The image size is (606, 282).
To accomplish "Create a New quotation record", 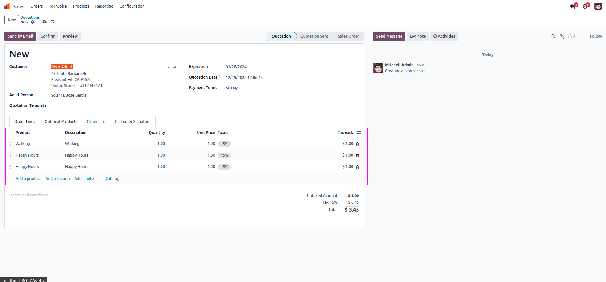I will coord(12,20).
